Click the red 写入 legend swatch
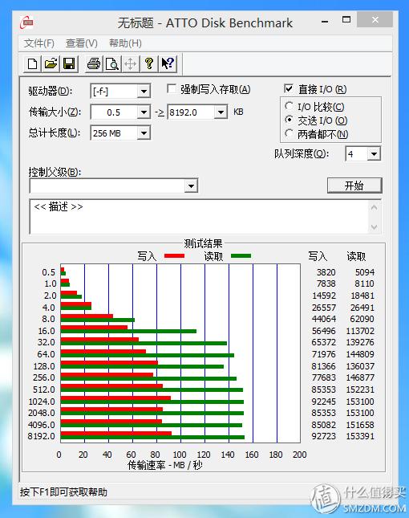This screenshot has height=518, width=409. pyautogui.click(x=174, y=255)
